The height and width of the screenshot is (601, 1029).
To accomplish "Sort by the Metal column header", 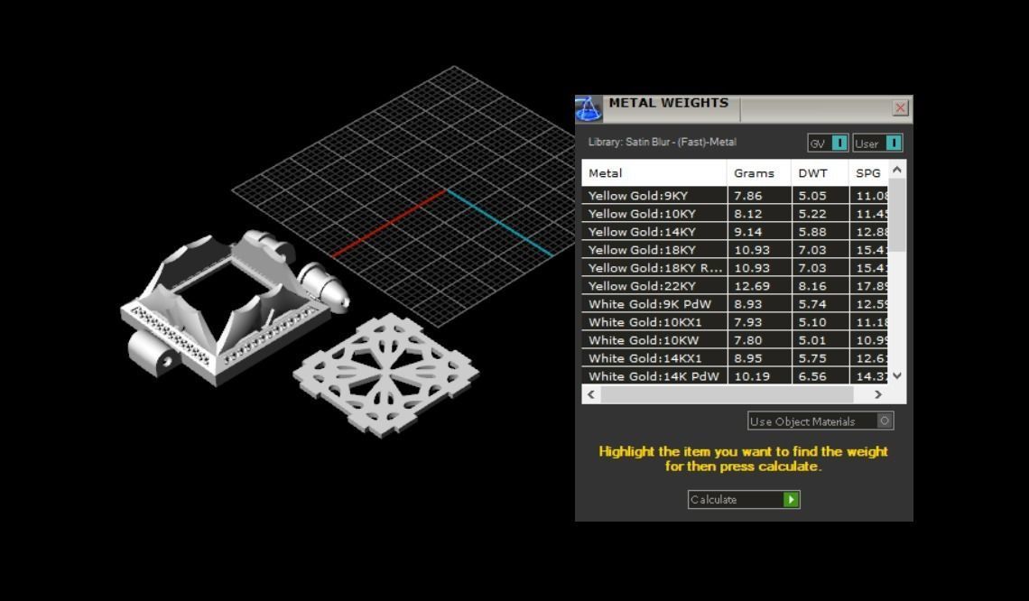I will [654, 173].
